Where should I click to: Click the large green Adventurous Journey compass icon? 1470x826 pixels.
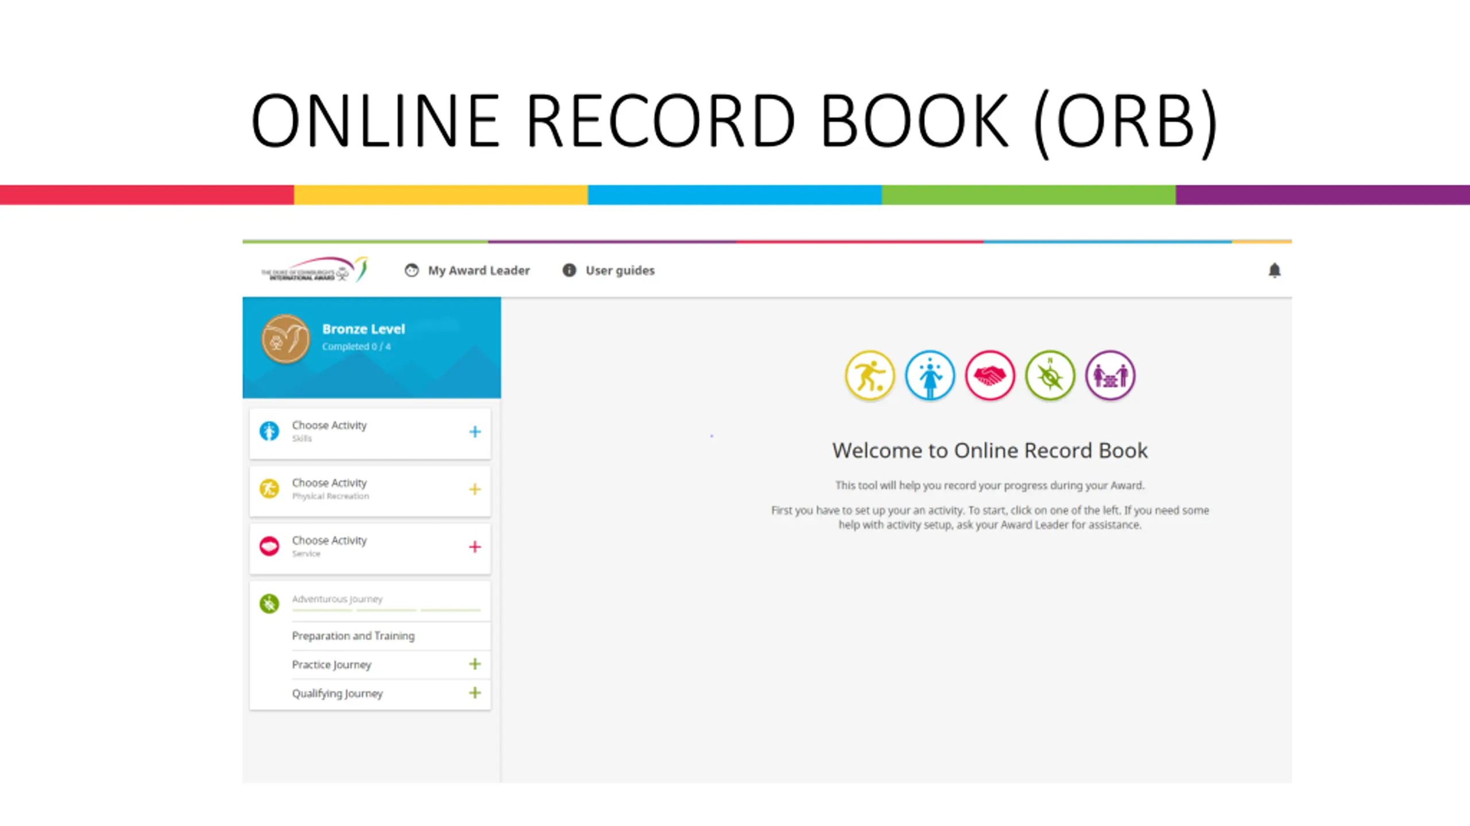tap(1050, 376)
